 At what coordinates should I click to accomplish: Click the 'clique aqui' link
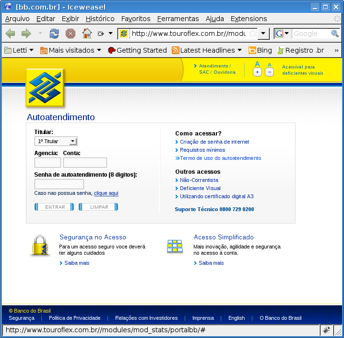point(106,193)
